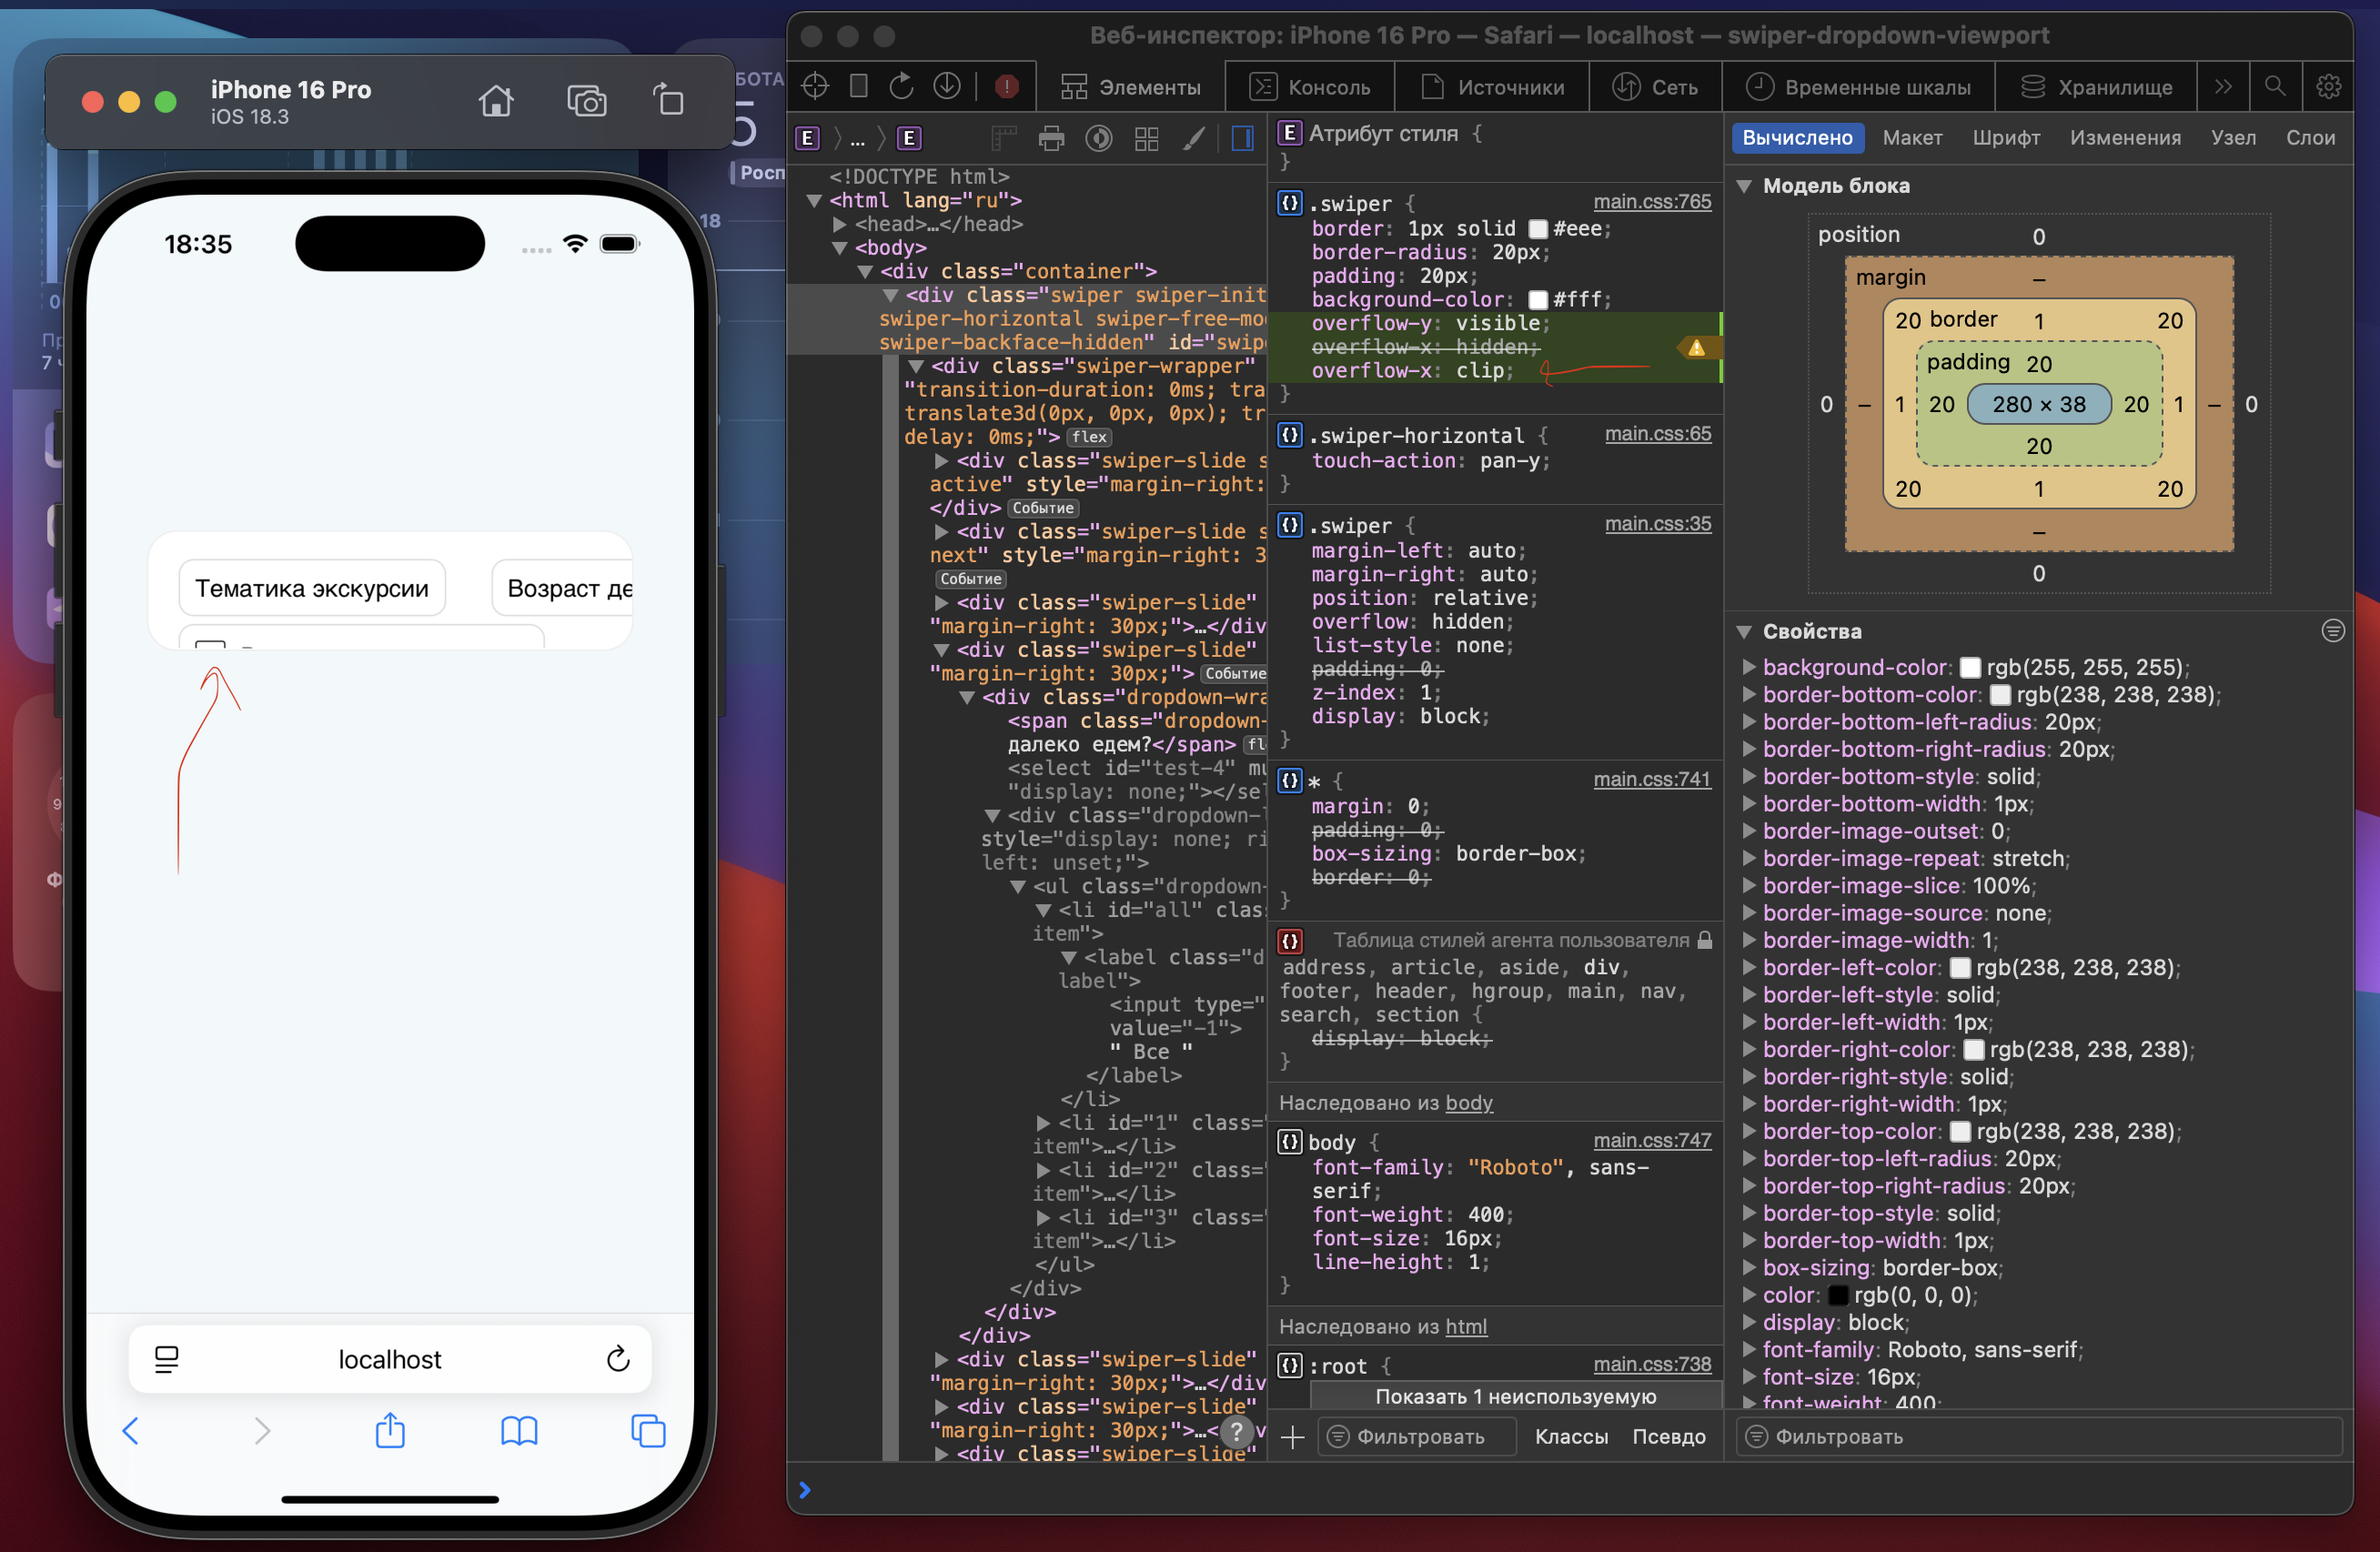Collapse the Модель блока section
The width and height of the screenshot is (2380, 1552).
coord(1745,186)
